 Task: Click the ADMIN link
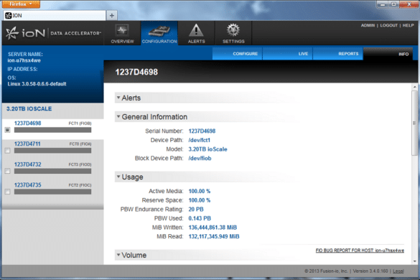tap(368, 25)
